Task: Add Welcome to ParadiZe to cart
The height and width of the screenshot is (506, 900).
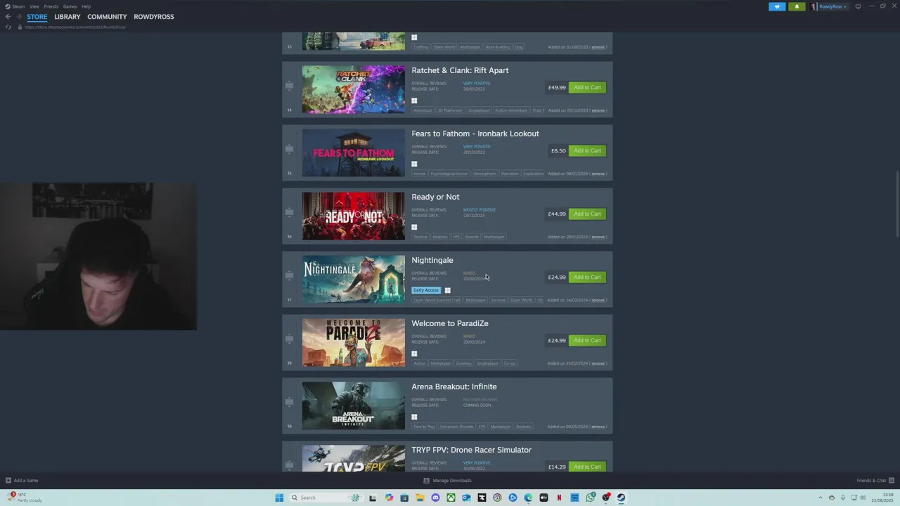Action: click(587, 340)
